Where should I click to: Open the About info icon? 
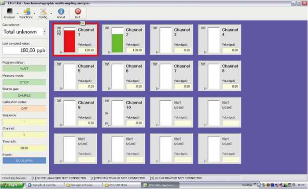tap(61, 12)
